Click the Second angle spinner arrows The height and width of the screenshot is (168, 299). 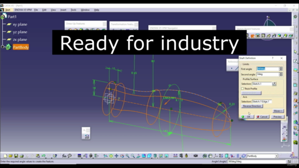click(281, 74)
